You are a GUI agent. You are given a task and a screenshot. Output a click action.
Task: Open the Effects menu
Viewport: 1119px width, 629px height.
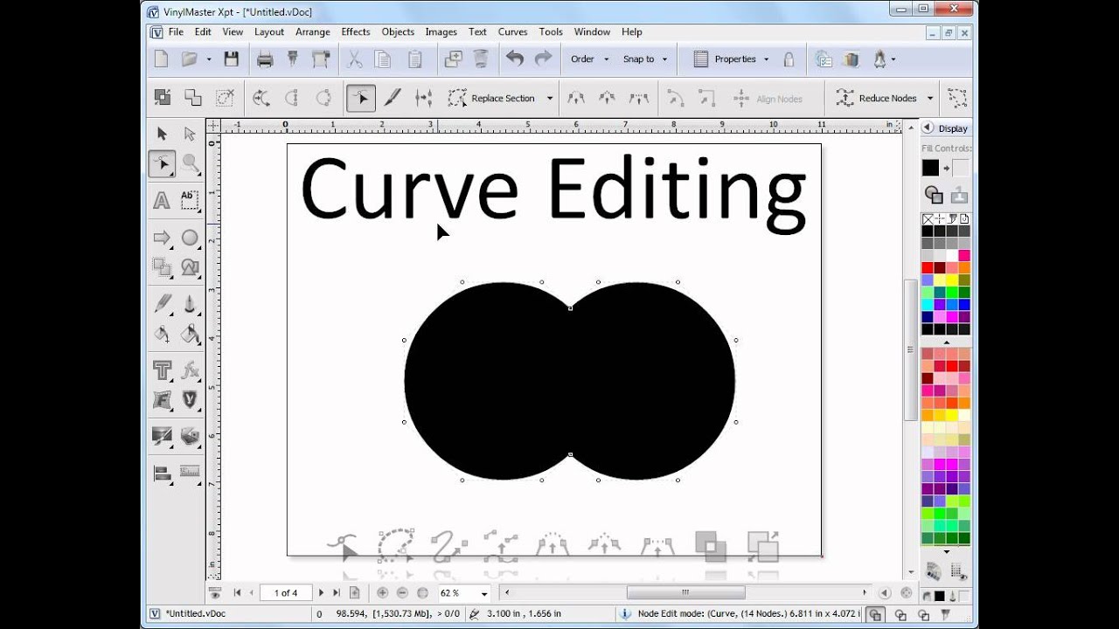point(355,31)
